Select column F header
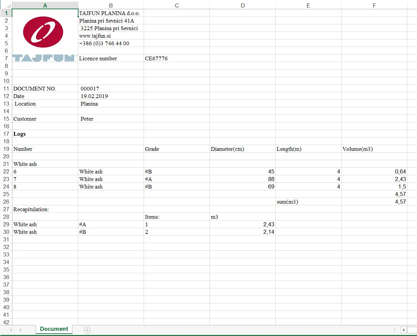This screenshot has height=336, width=417. pyautogui.click(x=374, y=5)
